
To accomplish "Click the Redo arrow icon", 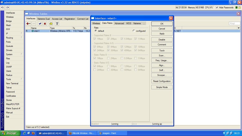I will click(7, 7).
